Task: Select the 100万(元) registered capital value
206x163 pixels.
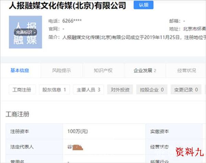Action: (78, 131)
